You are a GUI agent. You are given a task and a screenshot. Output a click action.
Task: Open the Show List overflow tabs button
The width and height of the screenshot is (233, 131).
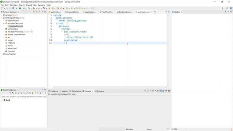(155, 12)
